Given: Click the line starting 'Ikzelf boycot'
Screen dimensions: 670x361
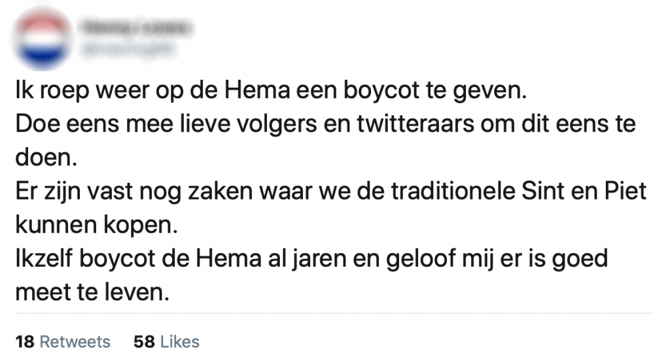Looking at the screenshot, I should (311, 260).
